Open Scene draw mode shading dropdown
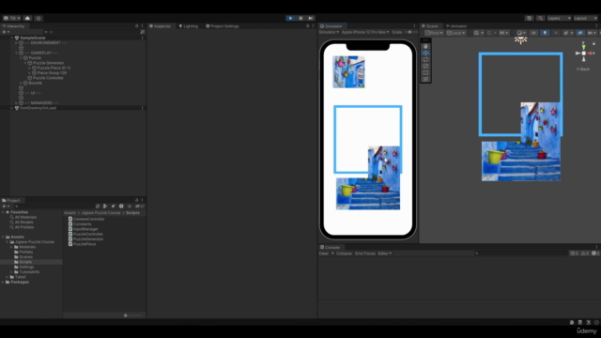This screenshot has height=338, width=601. click(x=521, y=33)
